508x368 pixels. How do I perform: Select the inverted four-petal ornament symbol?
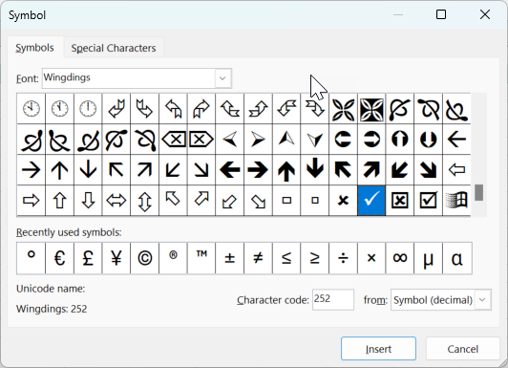tap(371, 109)
